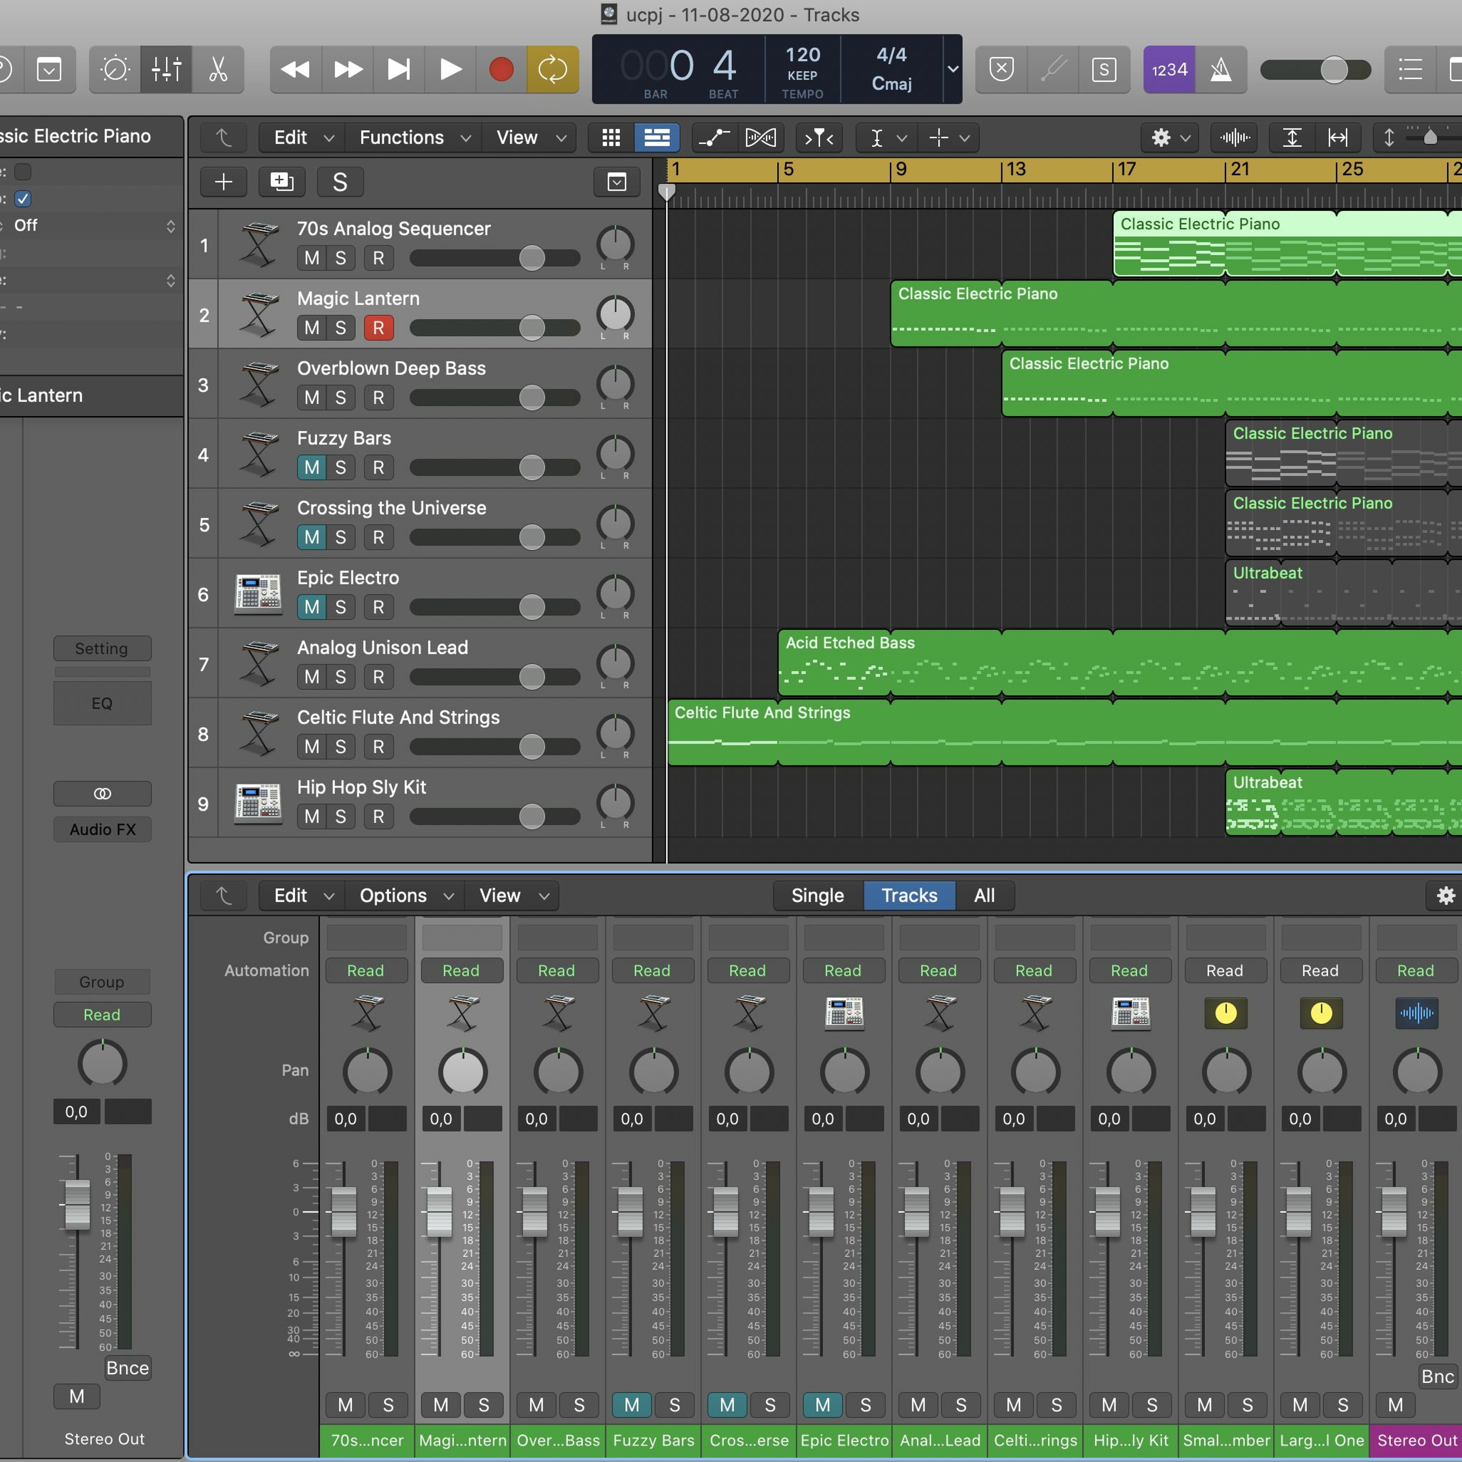The width and height of the screenshot is (1462, 1462).
Task: Click the Duplicate Track icon
Action: 282,182
